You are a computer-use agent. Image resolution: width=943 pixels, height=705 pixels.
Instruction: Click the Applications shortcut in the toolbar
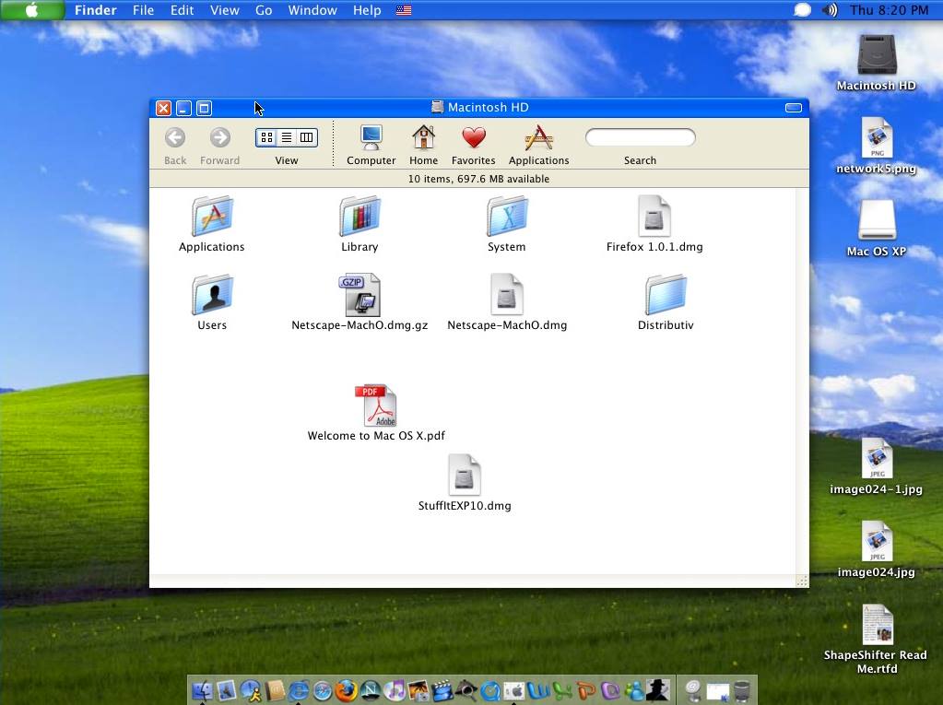(539, 145)
